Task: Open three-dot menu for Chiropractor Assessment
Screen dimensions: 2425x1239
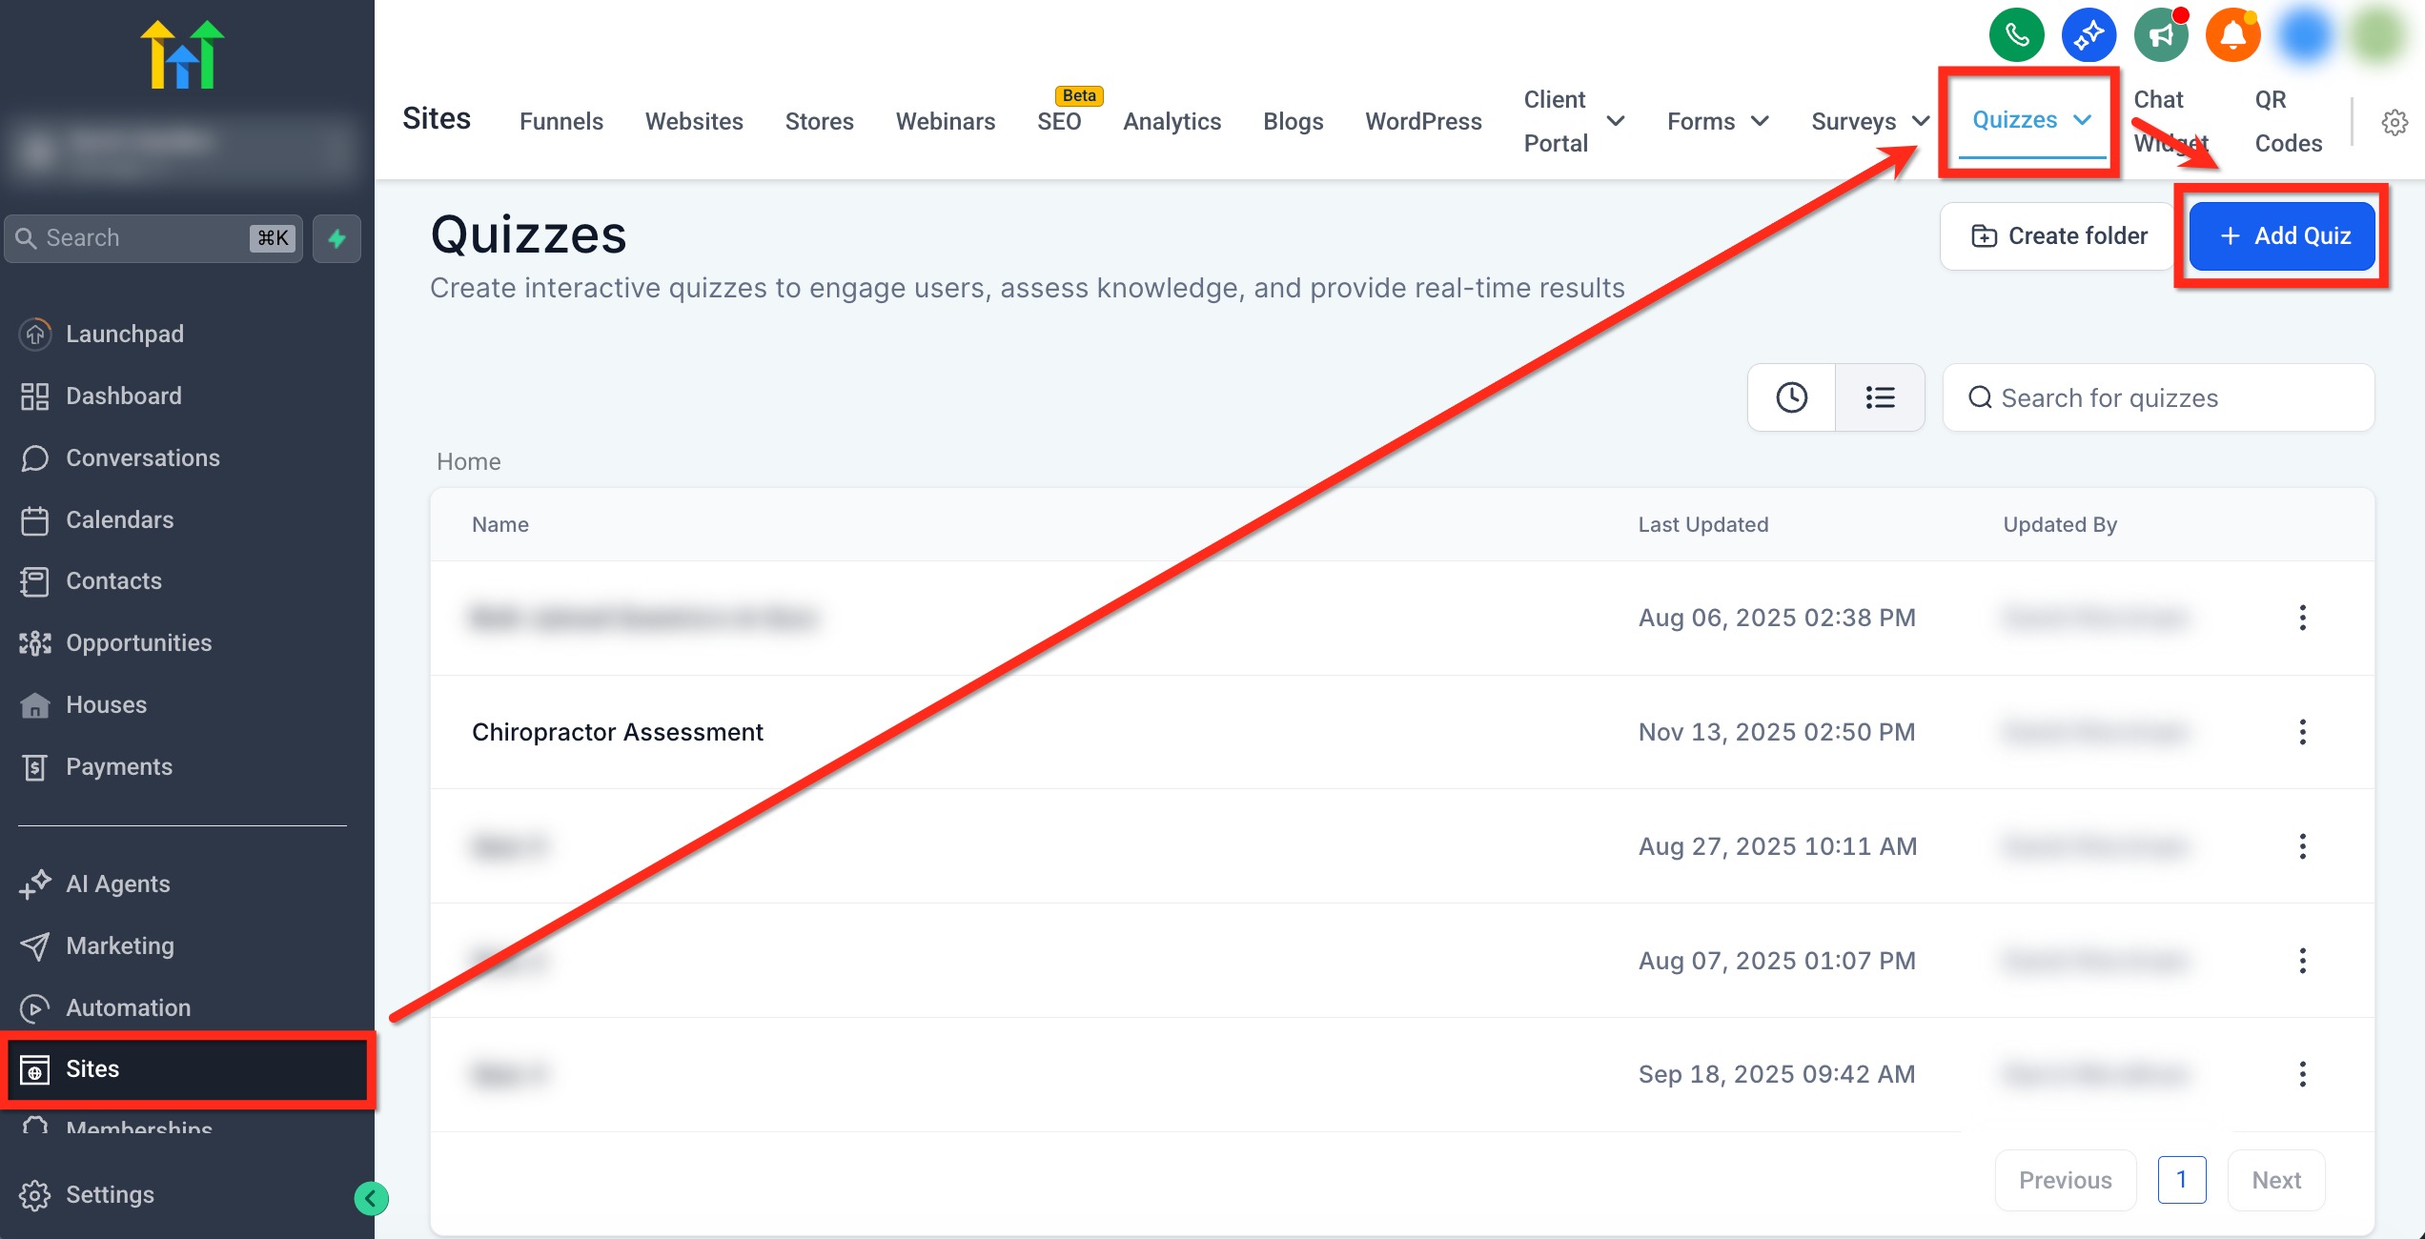Action: click(x=2302, y=732)
